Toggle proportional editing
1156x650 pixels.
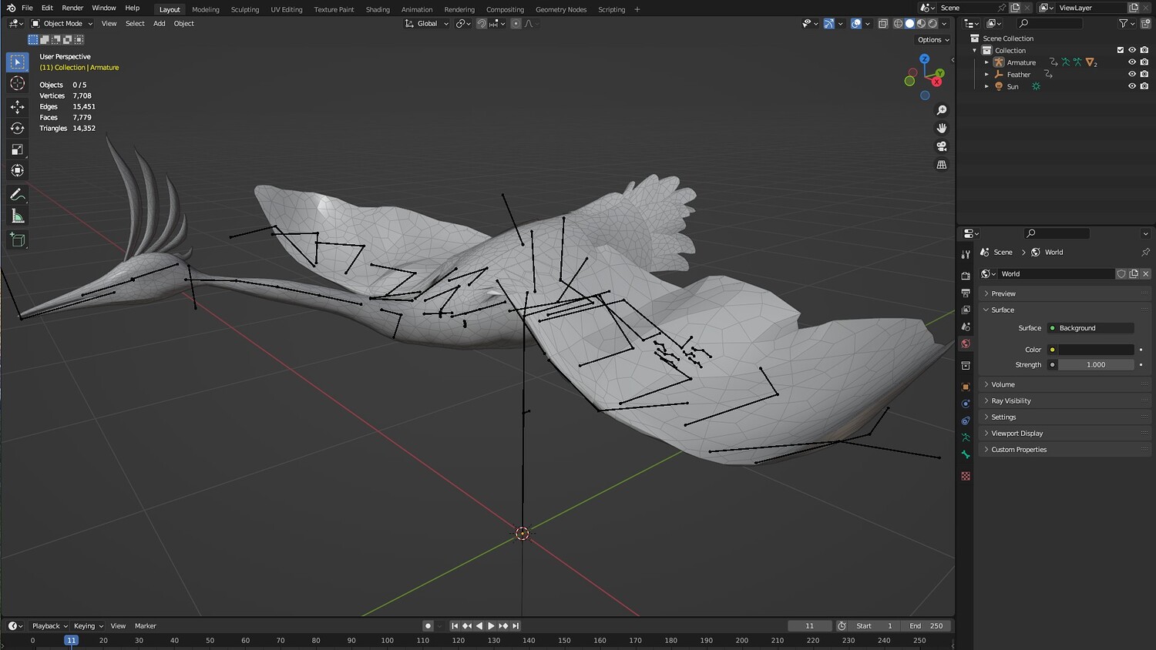[516, 24]
